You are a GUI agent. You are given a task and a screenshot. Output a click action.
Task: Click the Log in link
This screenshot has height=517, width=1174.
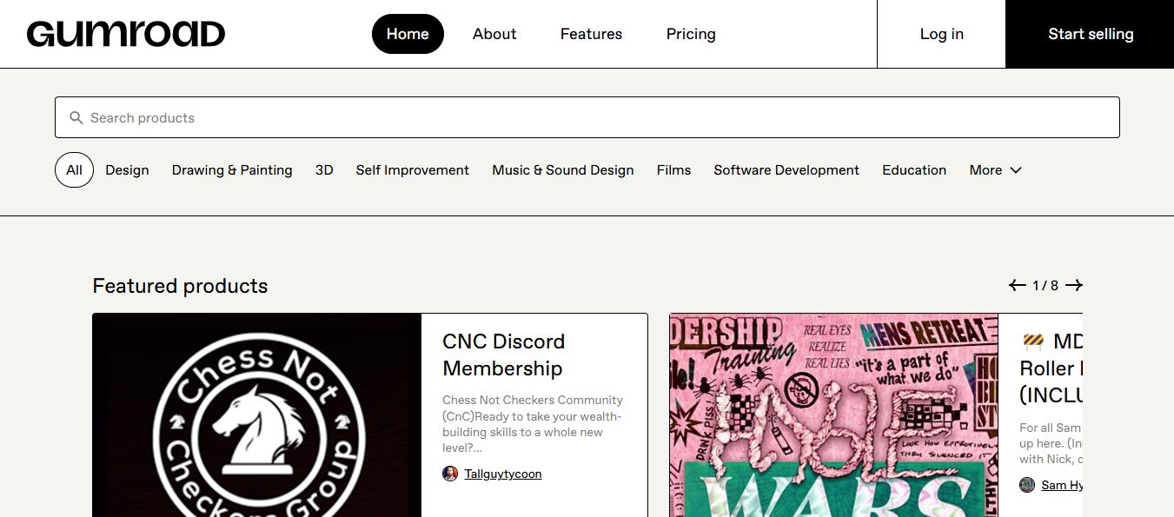coord(941,34)
